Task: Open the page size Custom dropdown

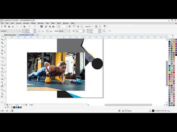Action: point(10,31)
